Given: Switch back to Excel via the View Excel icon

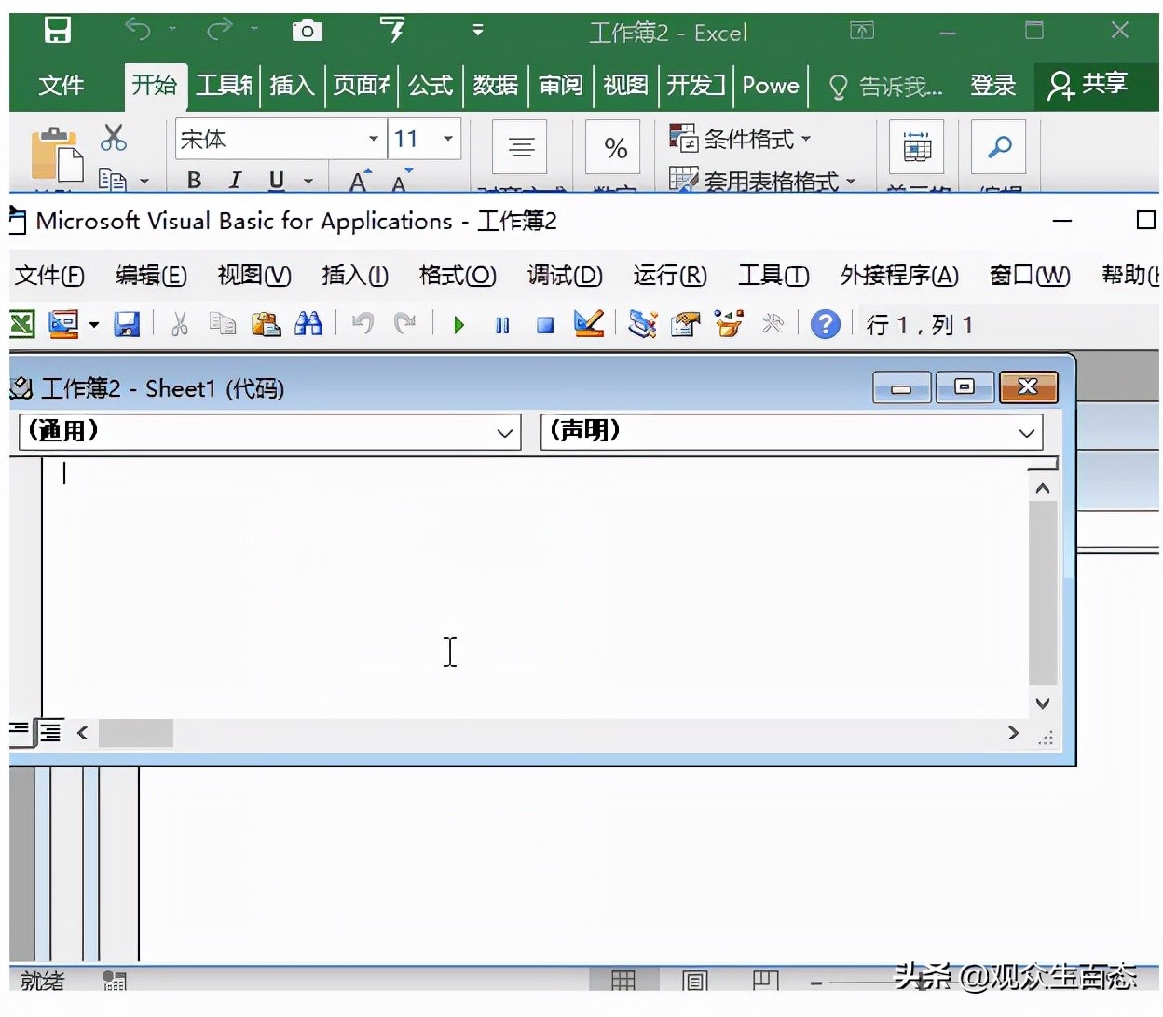Looking at the screenshot, I should pos(21,324).
